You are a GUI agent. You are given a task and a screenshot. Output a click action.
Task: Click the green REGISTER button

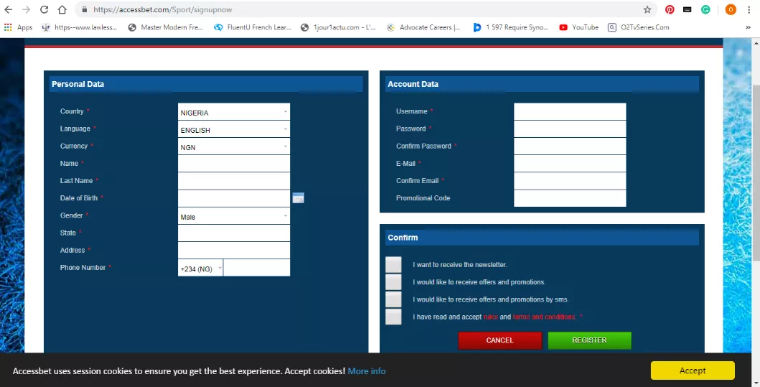click(x=589, y=340)
